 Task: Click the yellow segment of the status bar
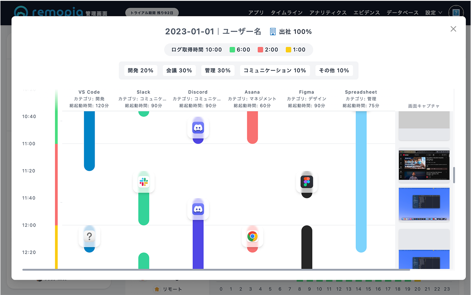pyautogui.click(x=56, y=247)
